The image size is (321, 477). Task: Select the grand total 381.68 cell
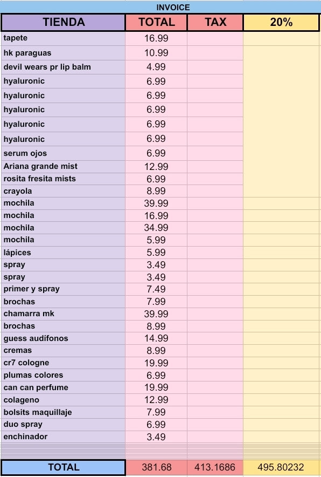pyautogui.click(x=156, y=467)
